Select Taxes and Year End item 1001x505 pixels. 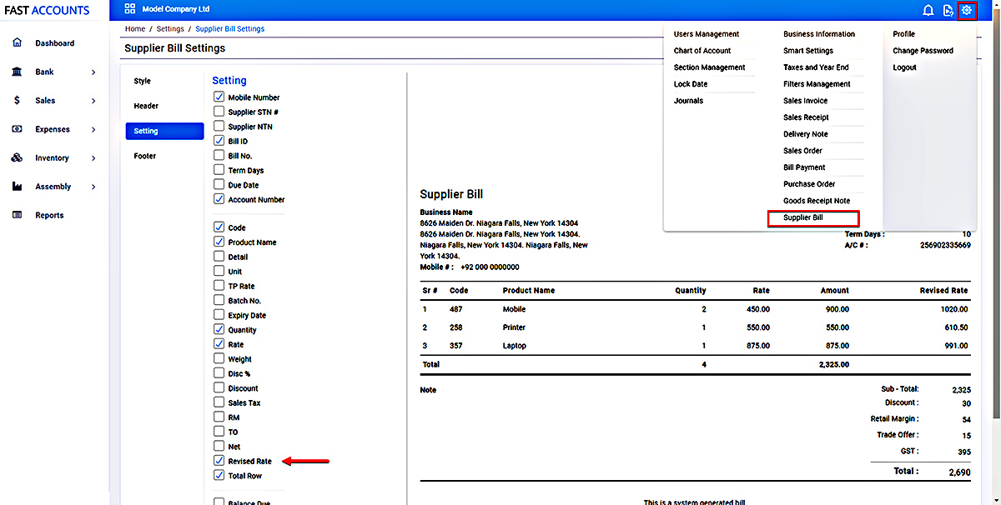(x=816, y=67)
